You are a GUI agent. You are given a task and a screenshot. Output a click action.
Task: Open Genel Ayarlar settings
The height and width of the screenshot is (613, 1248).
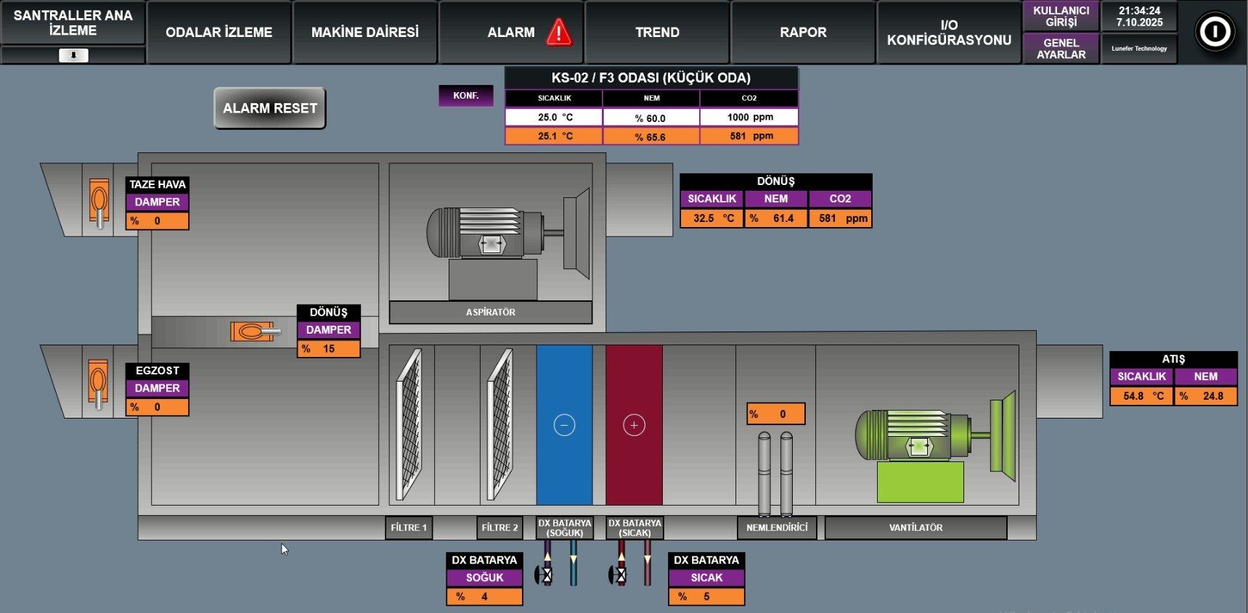tap(1061, 49)
